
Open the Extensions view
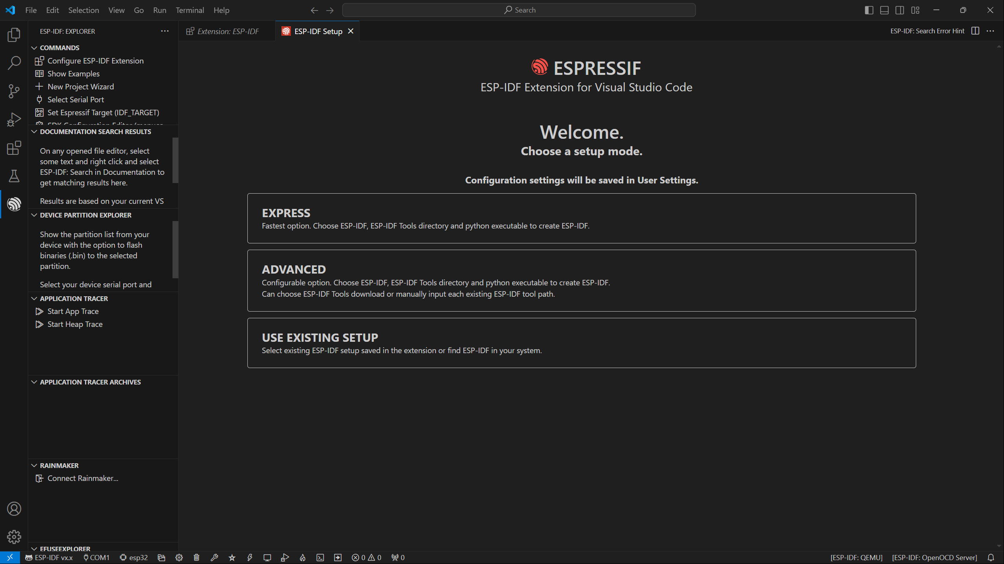[14, 148]
